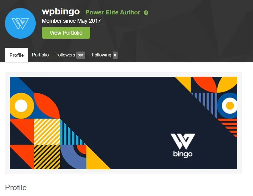Open the View Portfolio button
253x196 pixels.
(66, 33)
